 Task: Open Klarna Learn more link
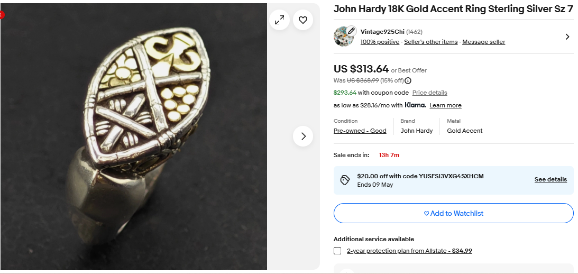coord(445,105)
